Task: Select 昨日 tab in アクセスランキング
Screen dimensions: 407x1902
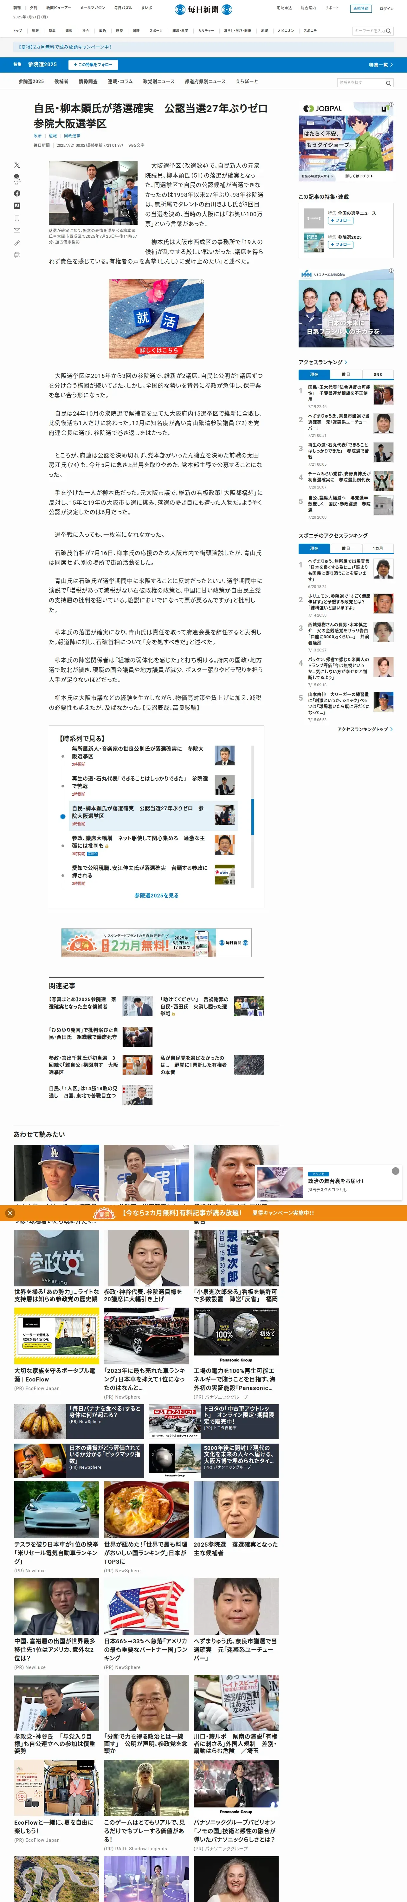Action: pos(346,374)
